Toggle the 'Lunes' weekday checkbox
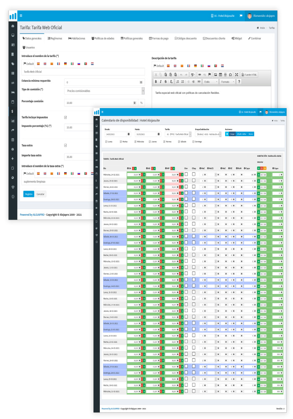Viewport: 293px width, 419px height. (106, 142)
